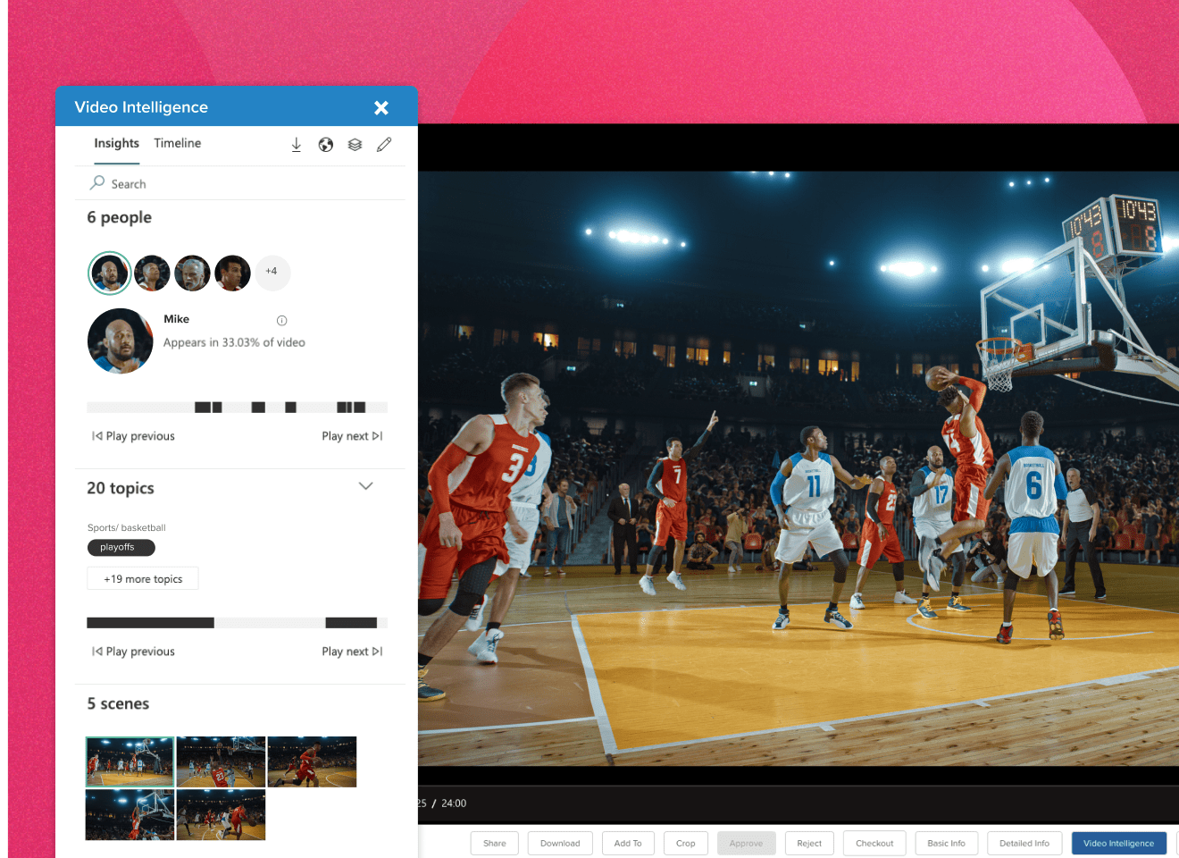
Task: Select the first person face thumbnail
Action: pos(110,273)
